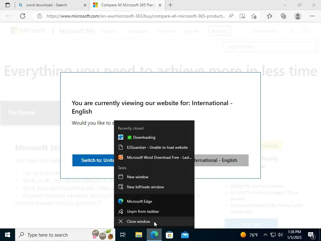Select Close window in jump list
Image resolution: width=321 pixels, height=241 pixels.
(x=154, y=221)
